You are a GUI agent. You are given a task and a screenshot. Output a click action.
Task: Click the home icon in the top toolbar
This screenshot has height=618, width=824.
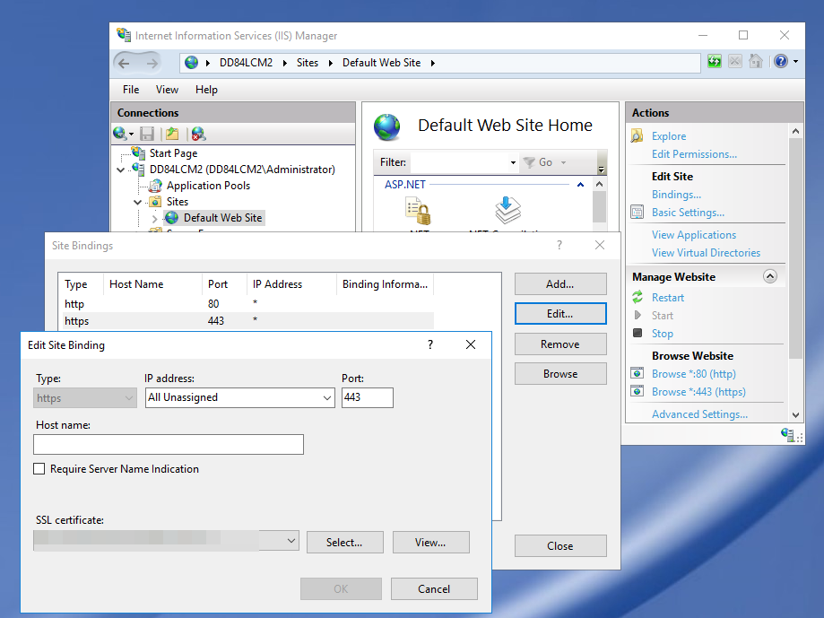click(x=756, y=62)
